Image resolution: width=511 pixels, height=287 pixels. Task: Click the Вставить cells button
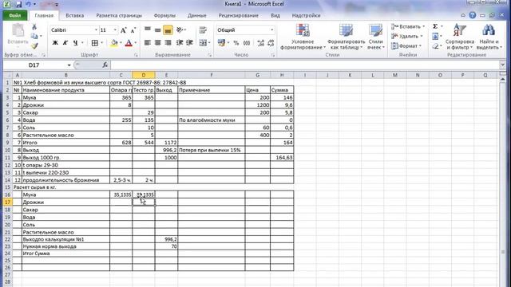coord(408,26)
